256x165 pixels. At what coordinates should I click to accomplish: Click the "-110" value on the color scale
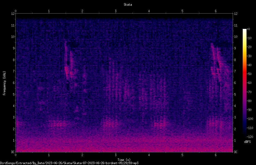click(250, 128)
